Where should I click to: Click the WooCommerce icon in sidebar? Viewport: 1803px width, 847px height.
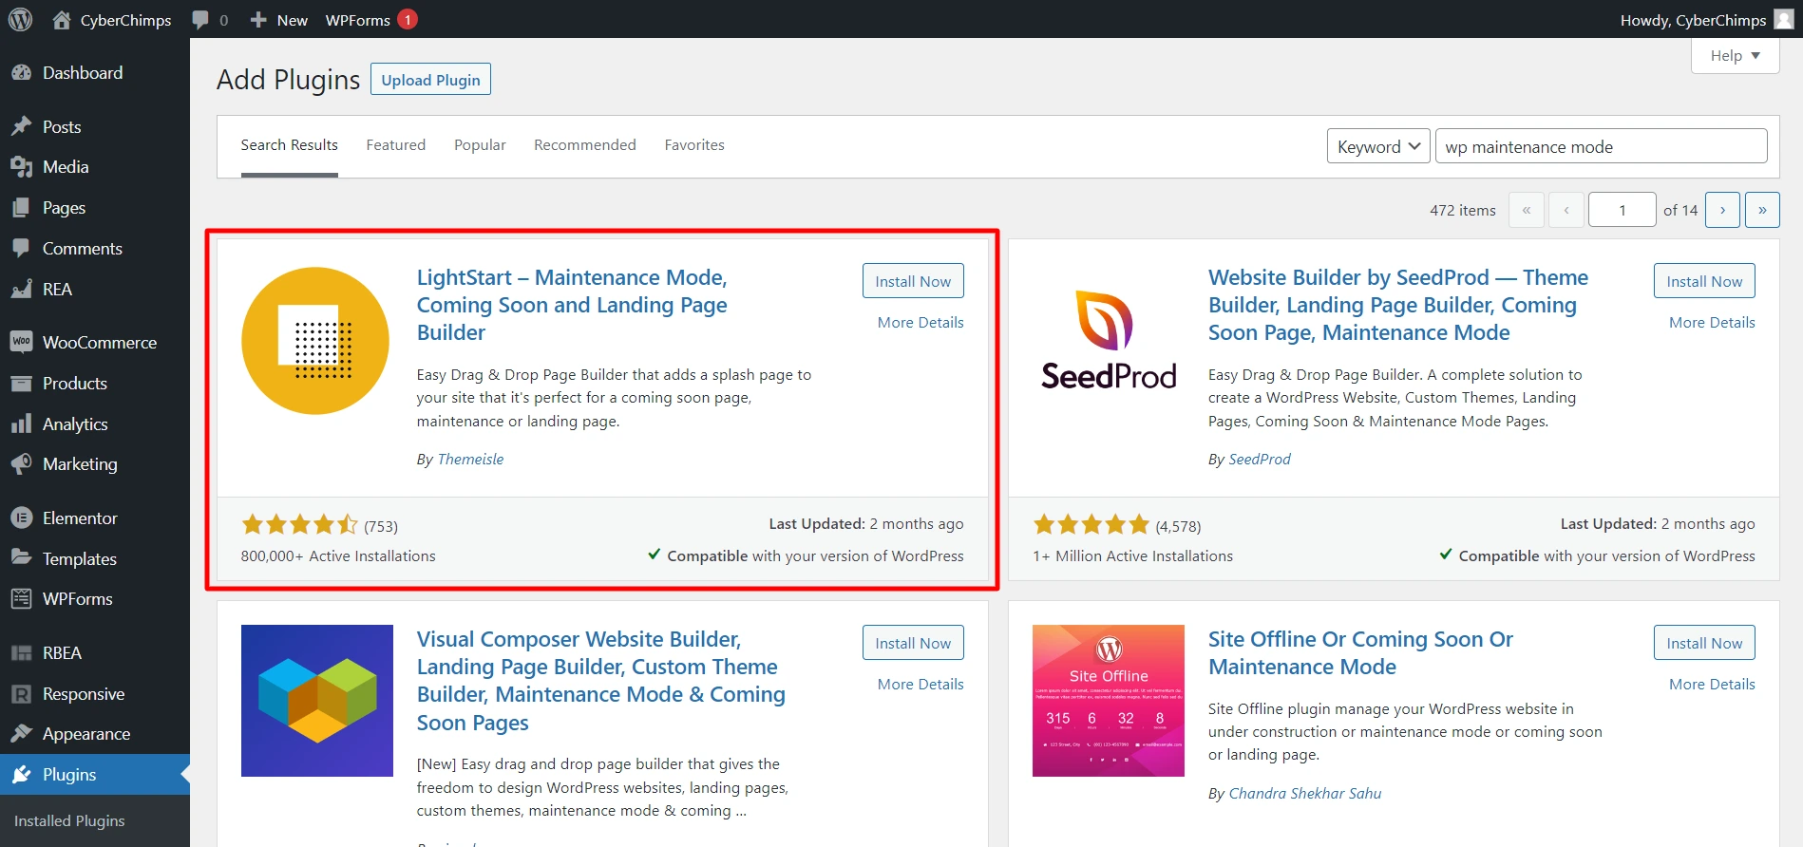21,342
